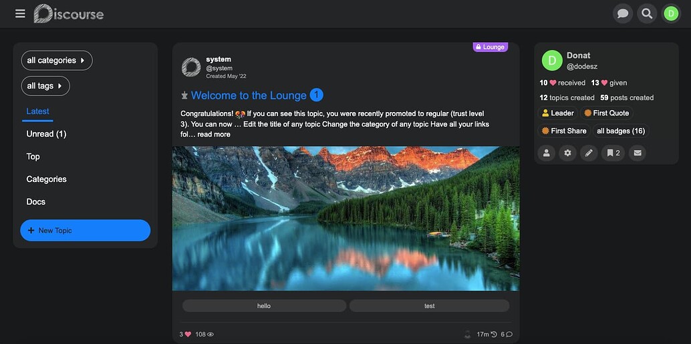Expand the all tags dropdown
Screen dimensions: 691x344
[x=45, y=86]
